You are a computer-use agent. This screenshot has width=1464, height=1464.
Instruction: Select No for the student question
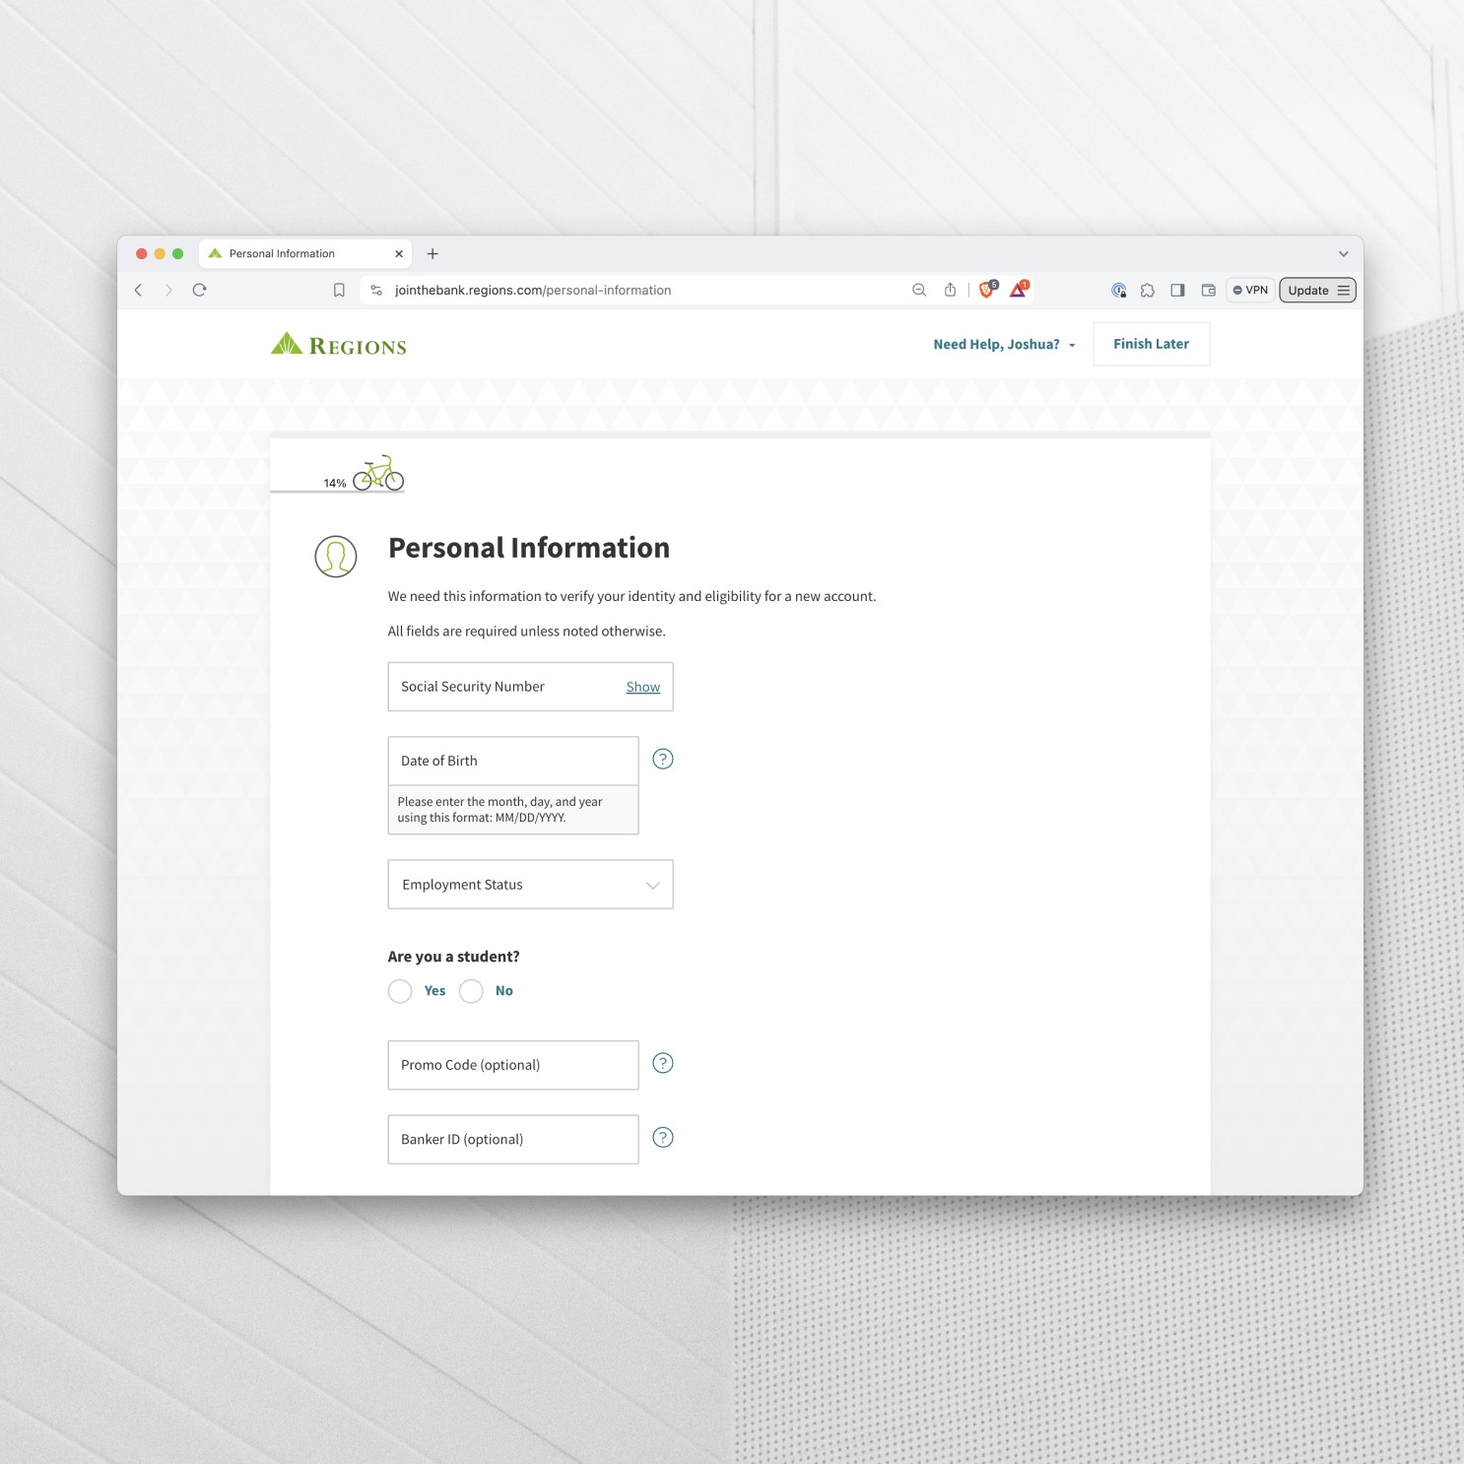(471, 991)
